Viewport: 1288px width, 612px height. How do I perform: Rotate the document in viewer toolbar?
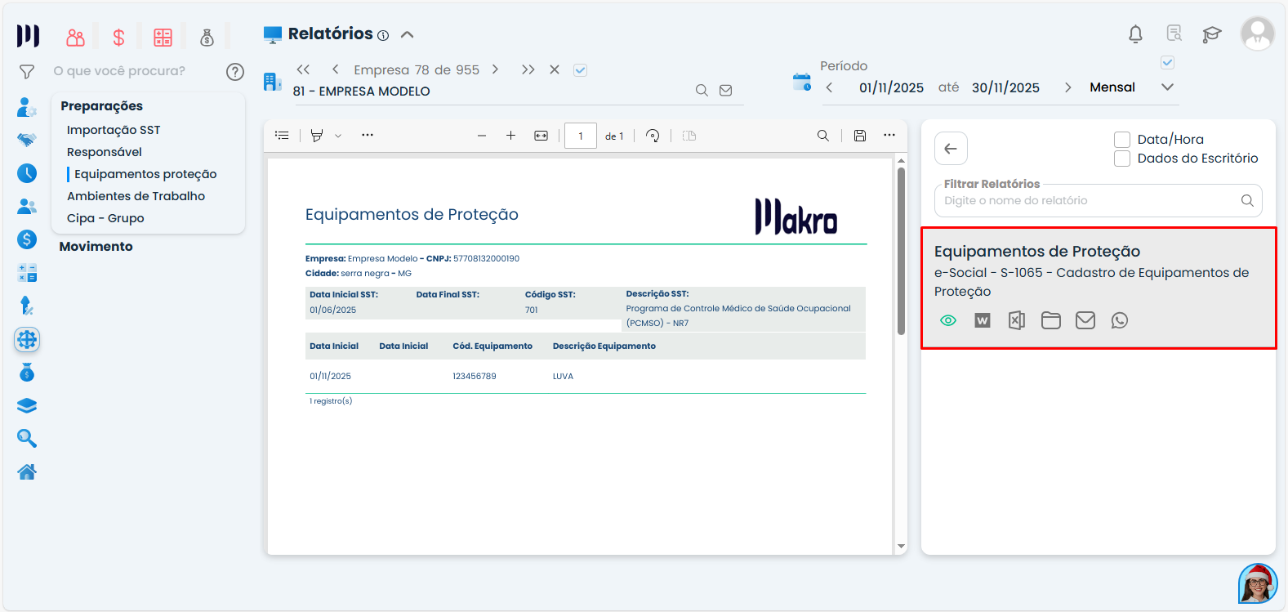pyautogui.click(x=653, y=136)
